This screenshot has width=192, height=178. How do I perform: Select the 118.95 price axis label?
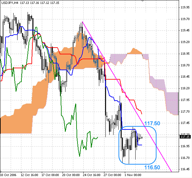point(185,54)
